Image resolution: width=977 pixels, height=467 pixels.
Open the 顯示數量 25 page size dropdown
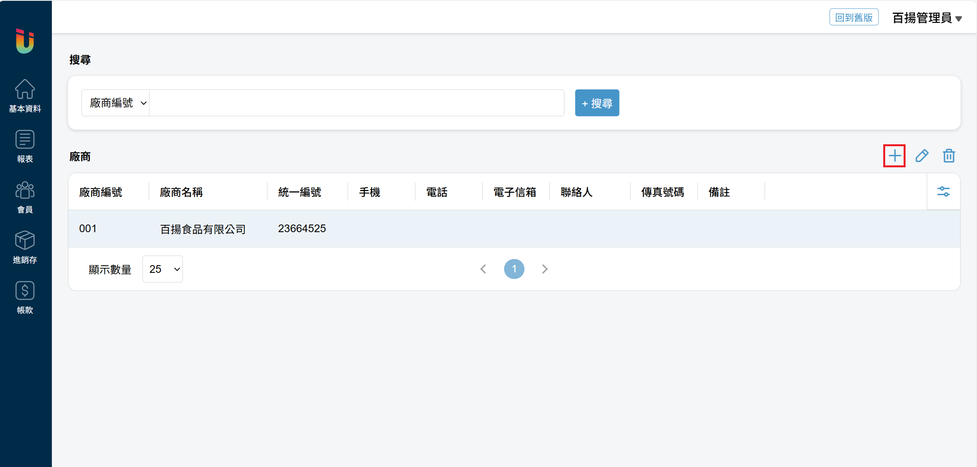tap(163, 269)
